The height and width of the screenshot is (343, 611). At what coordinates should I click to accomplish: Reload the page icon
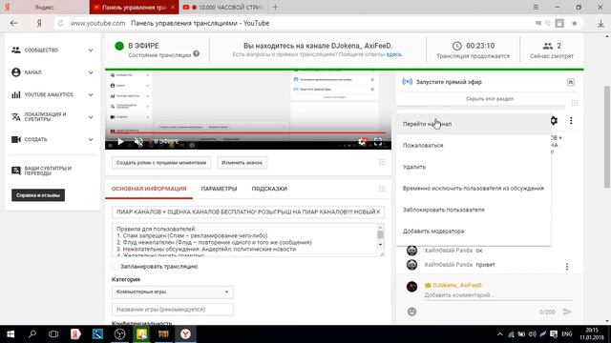click(60, 23)
